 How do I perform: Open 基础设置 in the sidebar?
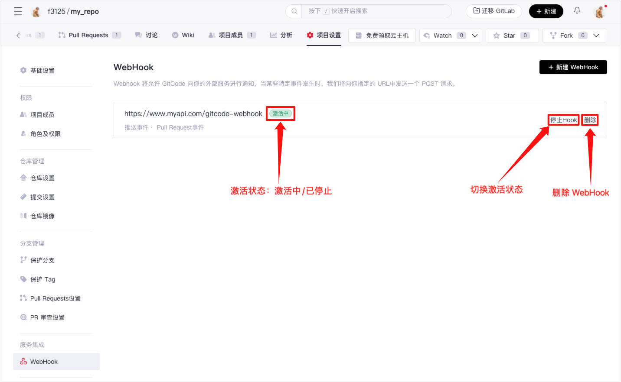click(x=42, y=71)
